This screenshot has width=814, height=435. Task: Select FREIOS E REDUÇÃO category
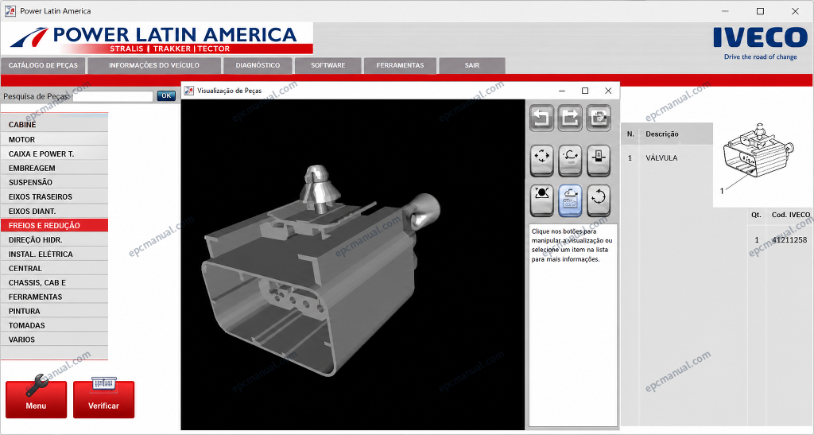[55, 225]
